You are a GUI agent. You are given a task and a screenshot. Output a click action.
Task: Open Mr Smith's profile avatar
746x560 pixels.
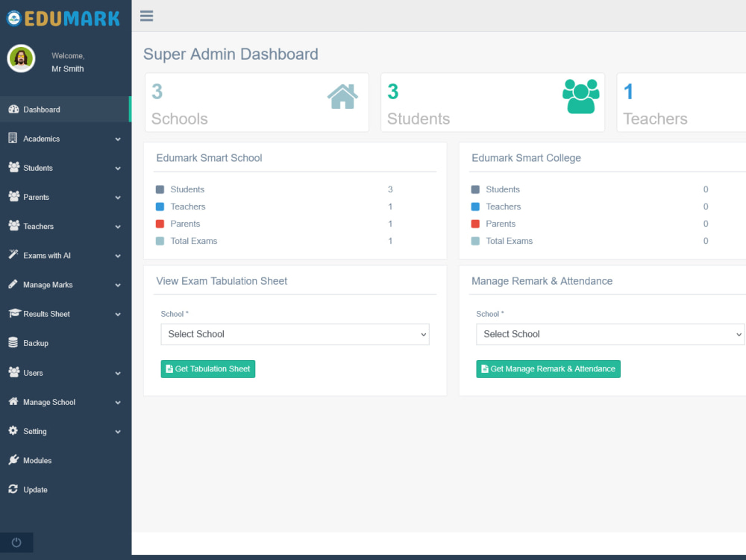(x=21, y=58)
